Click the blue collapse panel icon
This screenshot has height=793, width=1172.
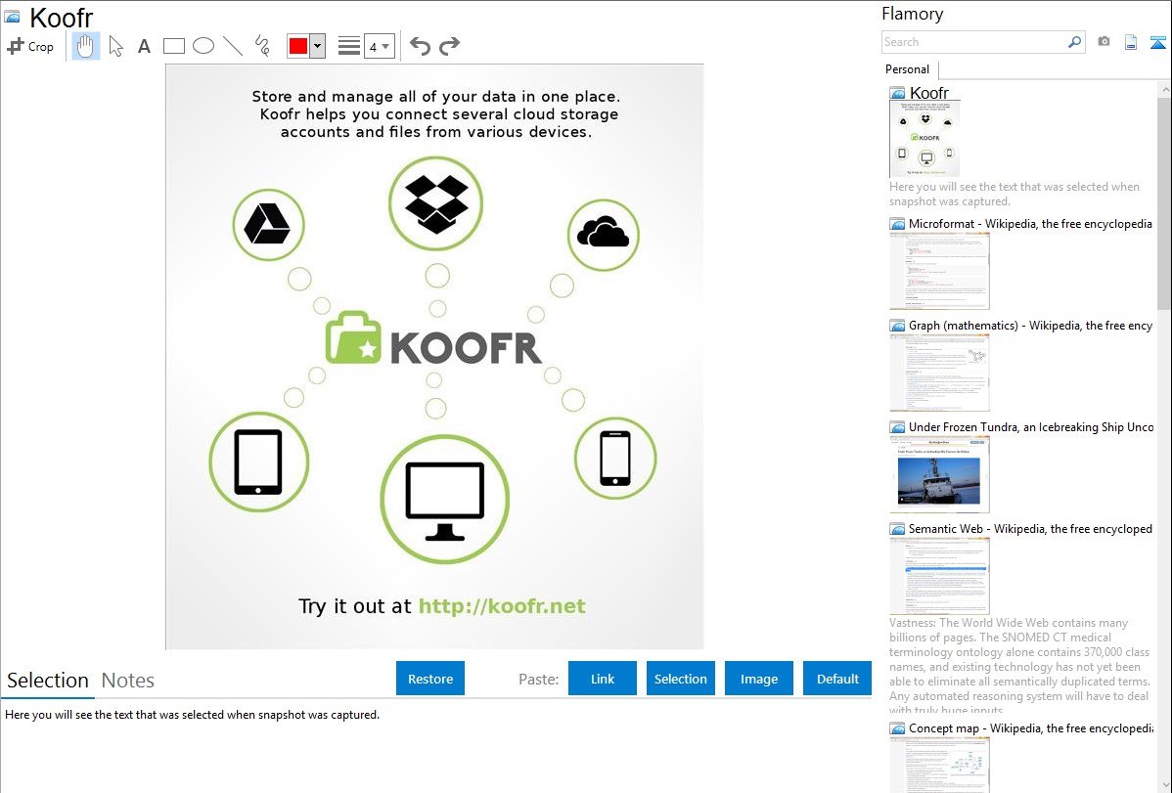click(x=1157, y=42)
